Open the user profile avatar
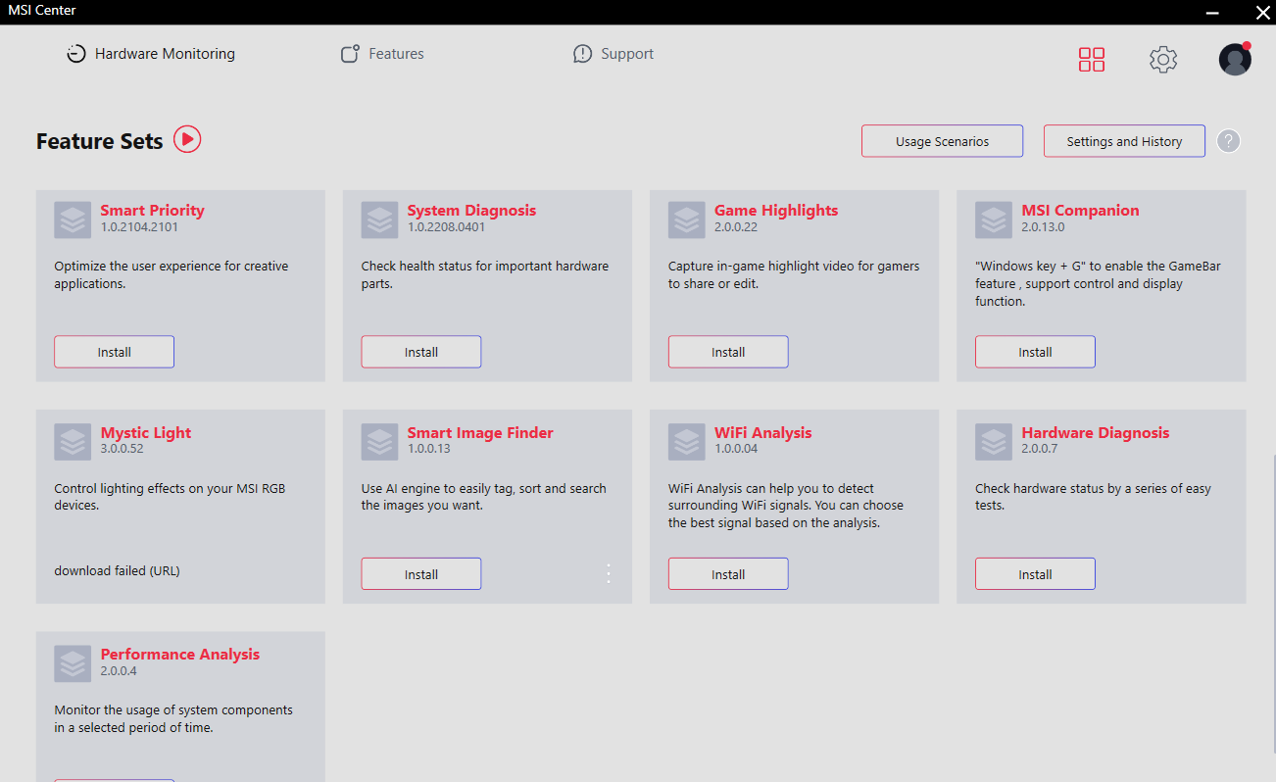This screenshot has height=782, width=1276. pos(1235,59)
